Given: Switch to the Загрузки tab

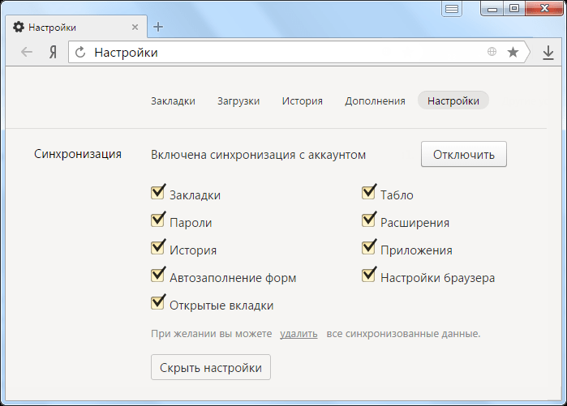Looking at the screenshot, I should coord(238,100).
